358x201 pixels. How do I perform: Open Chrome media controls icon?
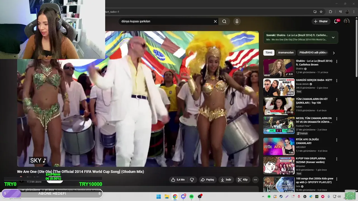click(340, 12)
